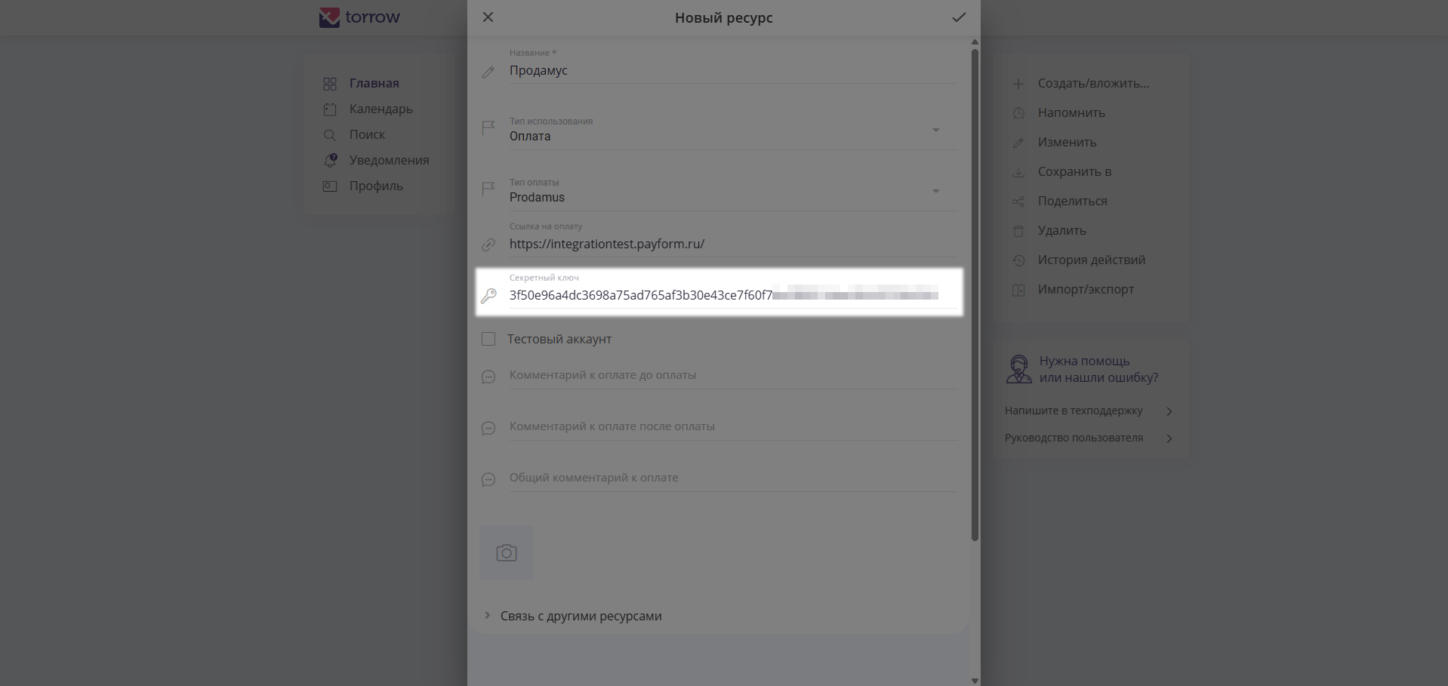1448x686 pixels.
Task: Click the torrow logo
Action: tap(359, 17)
